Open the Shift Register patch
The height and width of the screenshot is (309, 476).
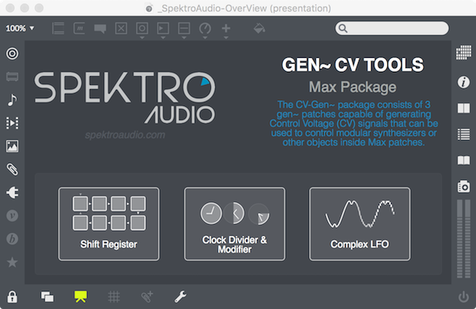[x=108, y=224]
